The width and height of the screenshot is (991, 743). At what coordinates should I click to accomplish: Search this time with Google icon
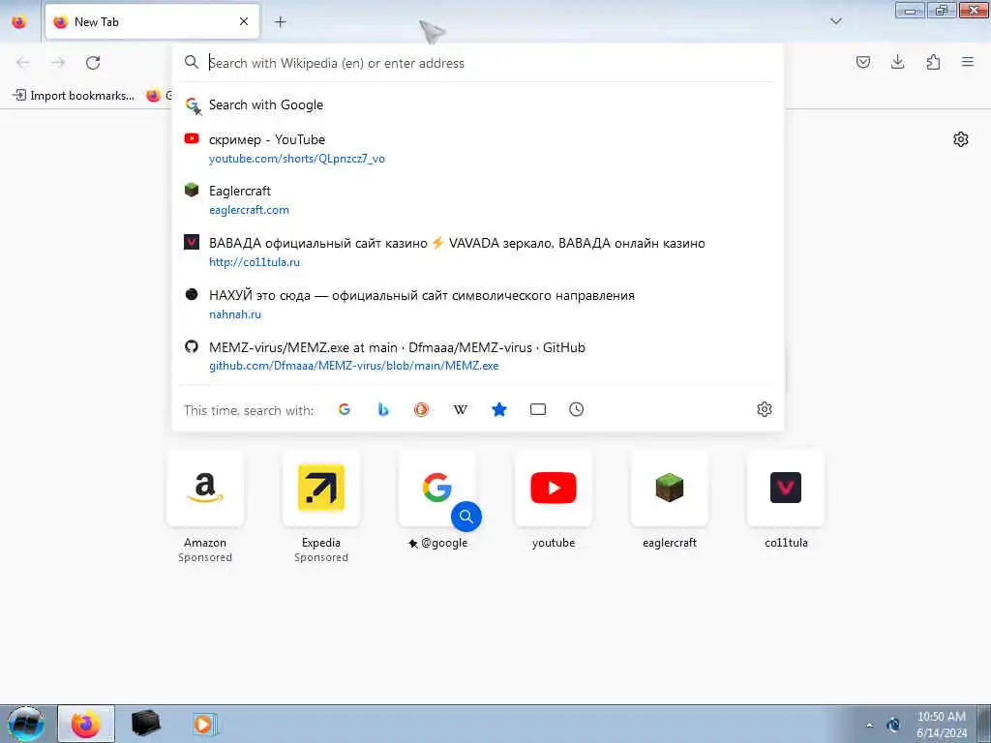tap(345, 409)
